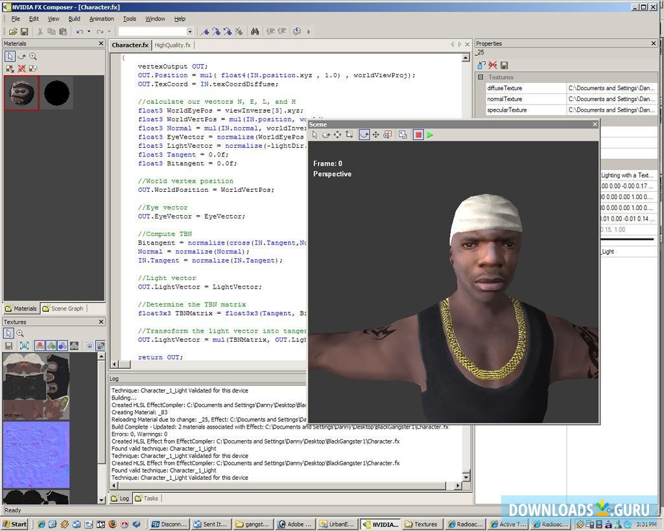
Task: Select the zoom magnifier in Materials panel
Action: [33, 56]
